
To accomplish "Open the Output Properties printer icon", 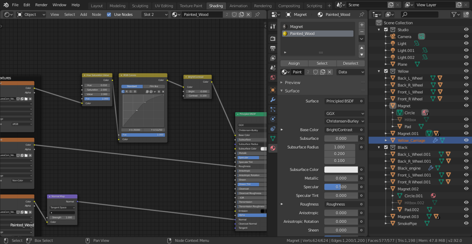I will click(272, 48).
